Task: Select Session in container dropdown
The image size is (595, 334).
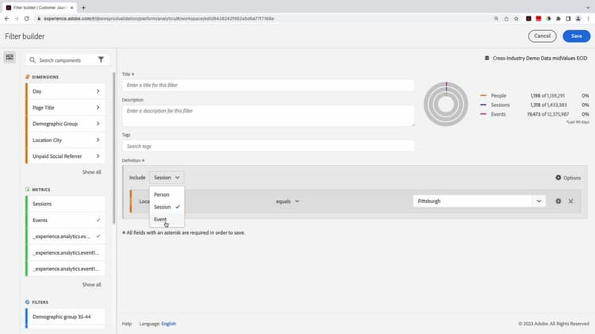Action: [167, 207]
